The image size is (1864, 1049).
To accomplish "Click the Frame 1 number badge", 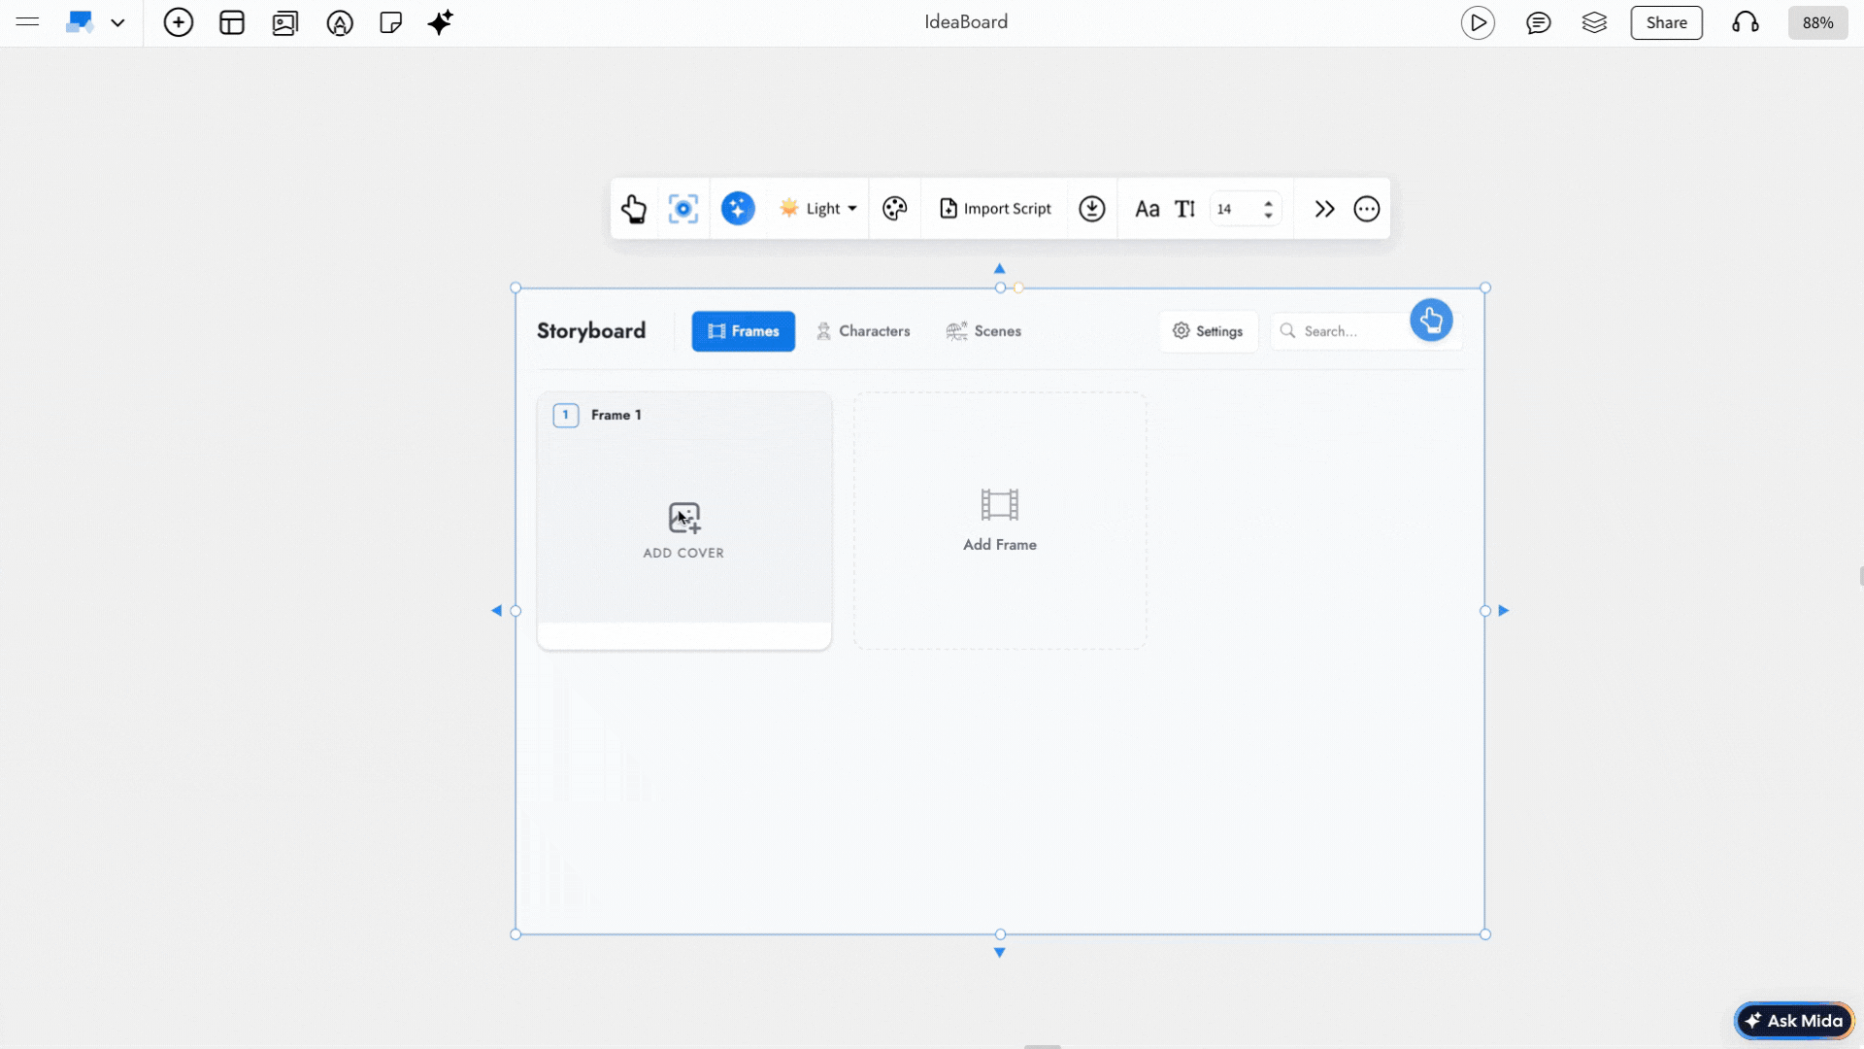I will click(565, 415).
